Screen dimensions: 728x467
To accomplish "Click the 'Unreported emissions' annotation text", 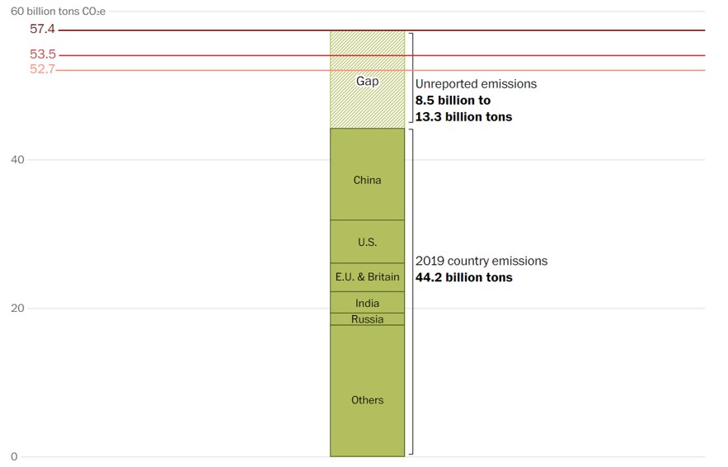I will click(476, 84).
